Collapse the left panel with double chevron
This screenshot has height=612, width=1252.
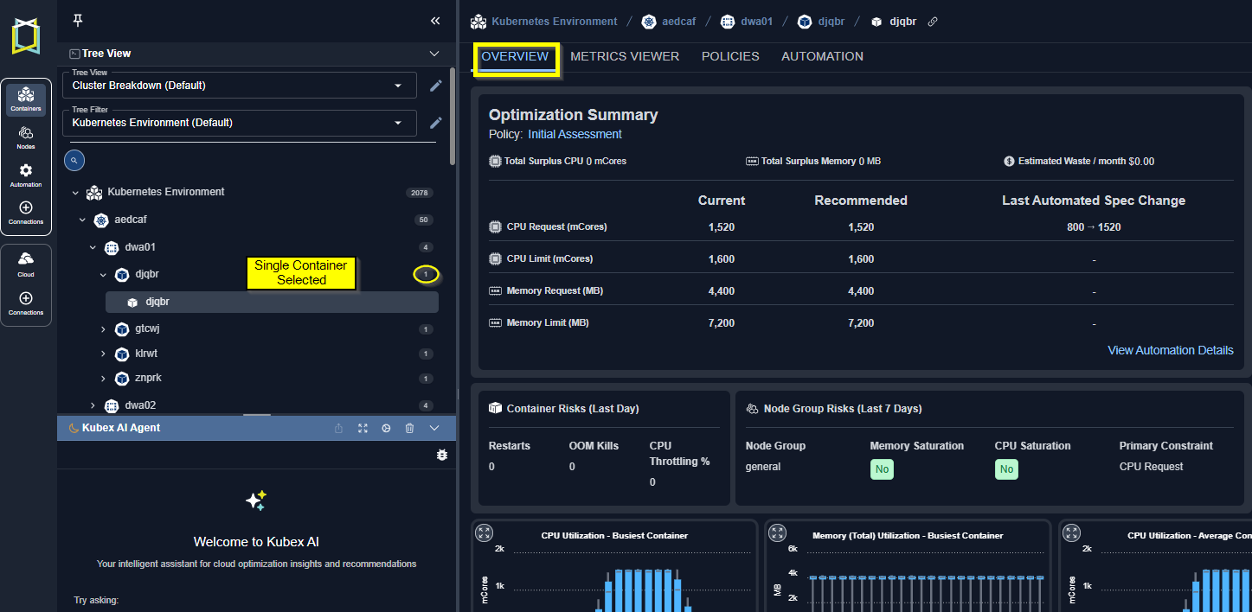(x=434, y=21)
